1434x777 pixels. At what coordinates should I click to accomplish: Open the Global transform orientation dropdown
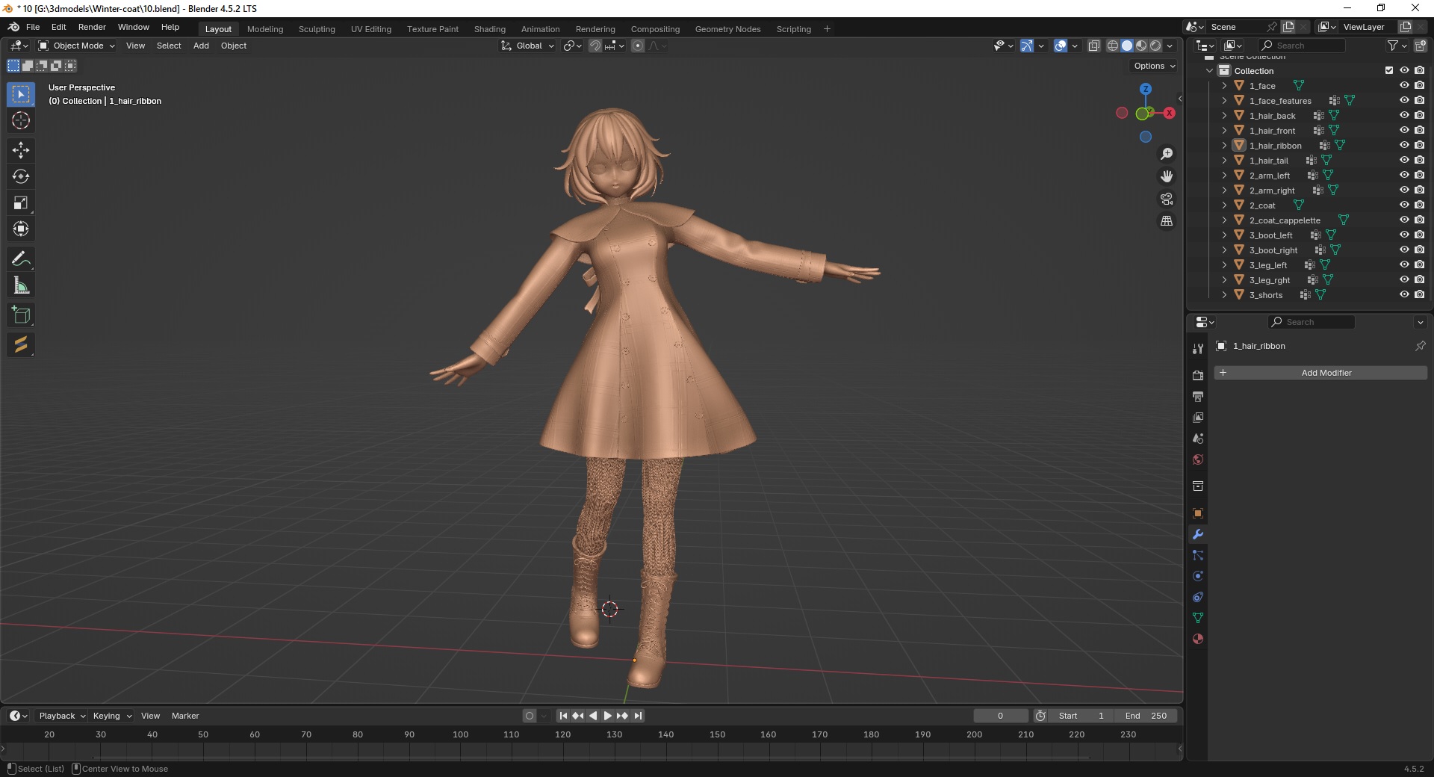(528, 46)
